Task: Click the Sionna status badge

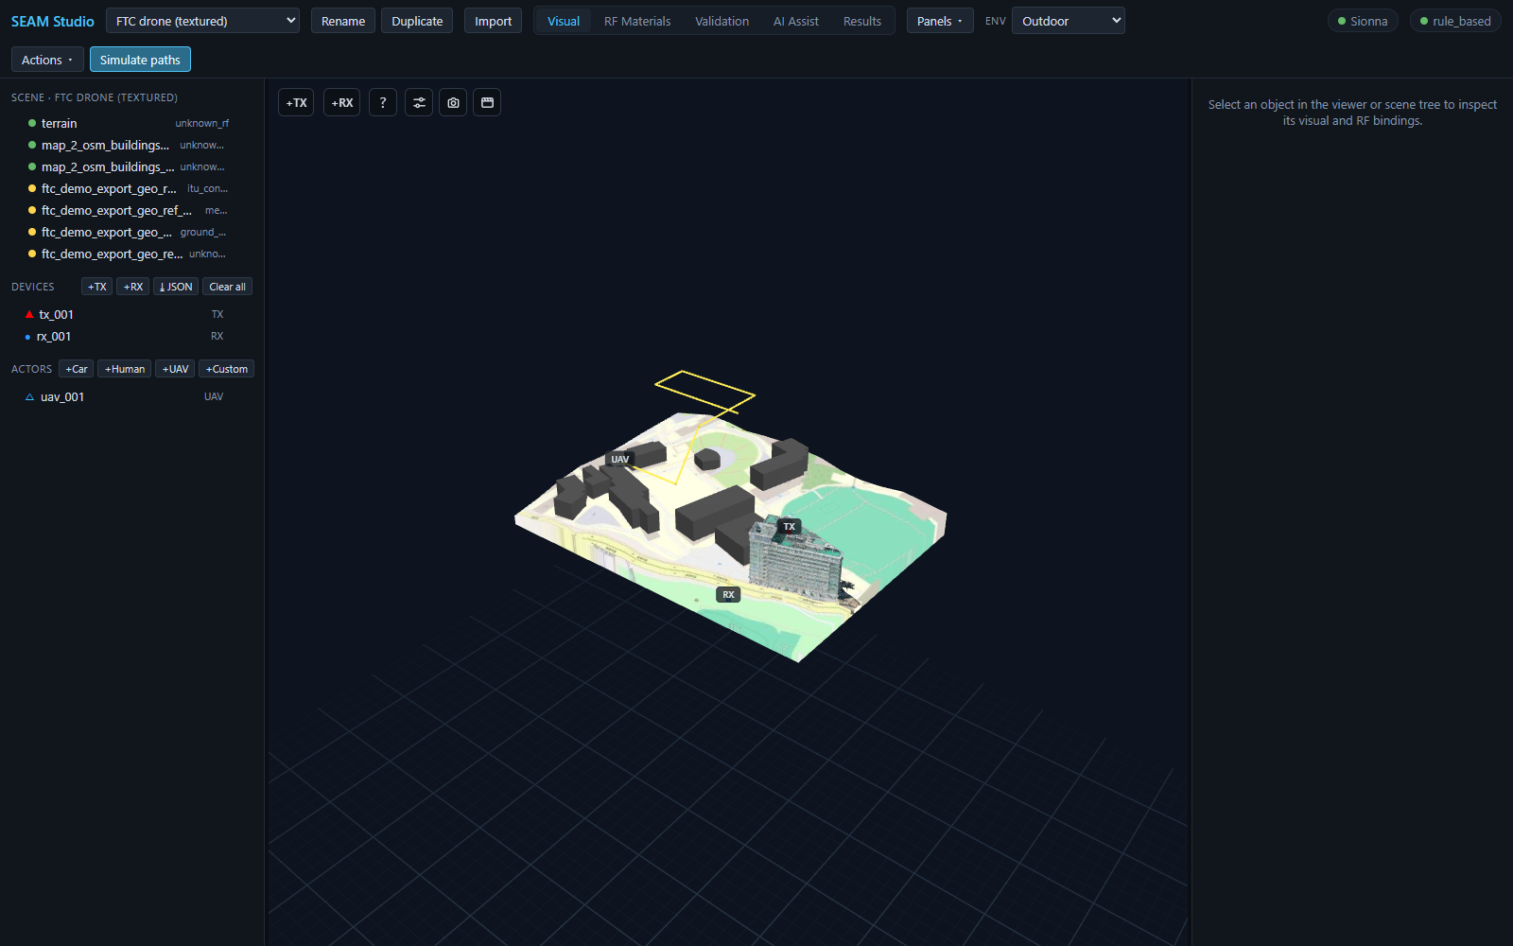Action: (1363, 21)
